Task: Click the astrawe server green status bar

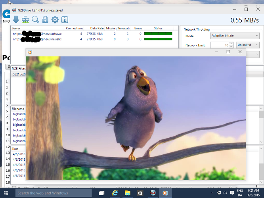Action: pyautogui.click(x=158, y=34)
